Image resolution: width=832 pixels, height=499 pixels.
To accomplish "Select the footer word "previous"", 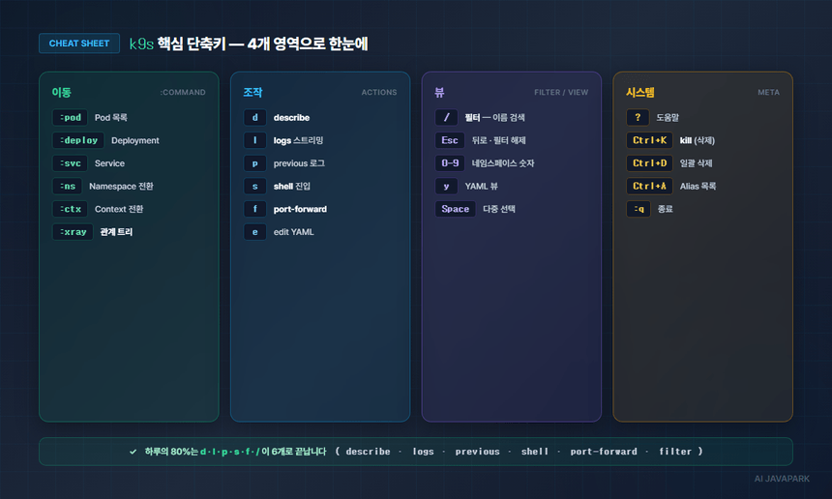I will pyautogui.click(x=477, y=452).
